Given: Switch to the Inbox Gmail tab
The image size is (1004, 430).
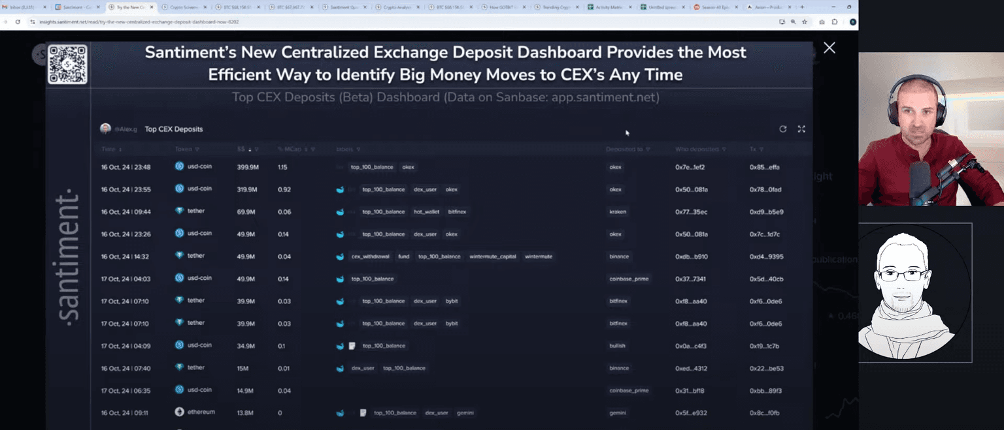Looking at the screenshot, I should click(24, 7).
